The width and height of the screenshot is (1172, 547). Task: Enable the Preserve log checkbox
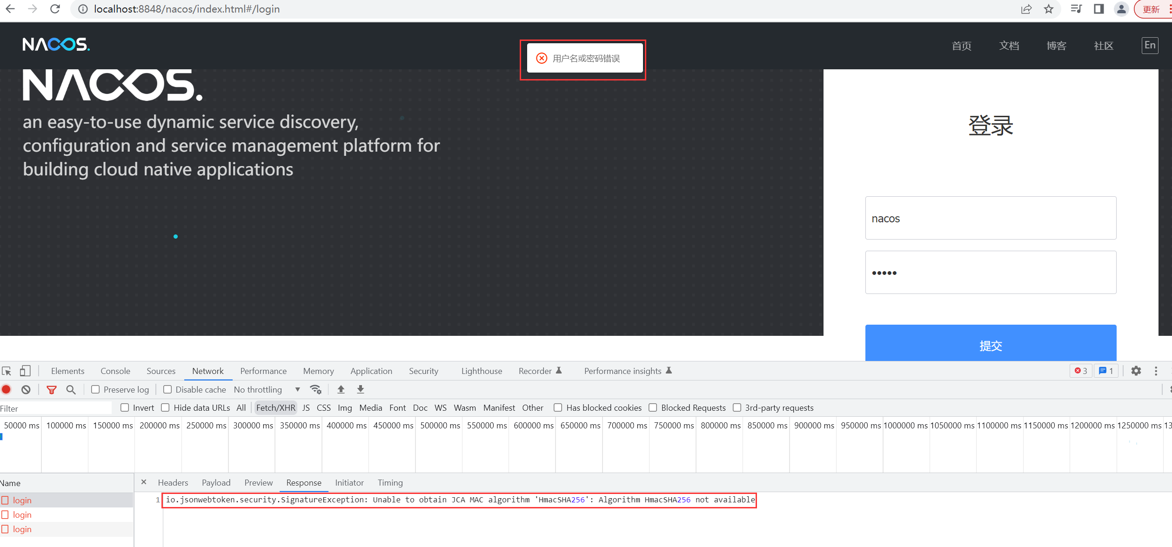pos(95,389)
